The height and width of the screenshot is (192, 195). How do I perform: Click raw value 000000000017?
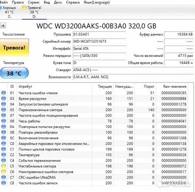coord(174,172)
